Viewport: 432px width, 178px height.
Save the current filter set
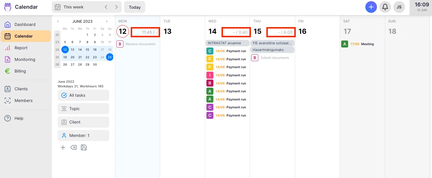coord(84,147)
